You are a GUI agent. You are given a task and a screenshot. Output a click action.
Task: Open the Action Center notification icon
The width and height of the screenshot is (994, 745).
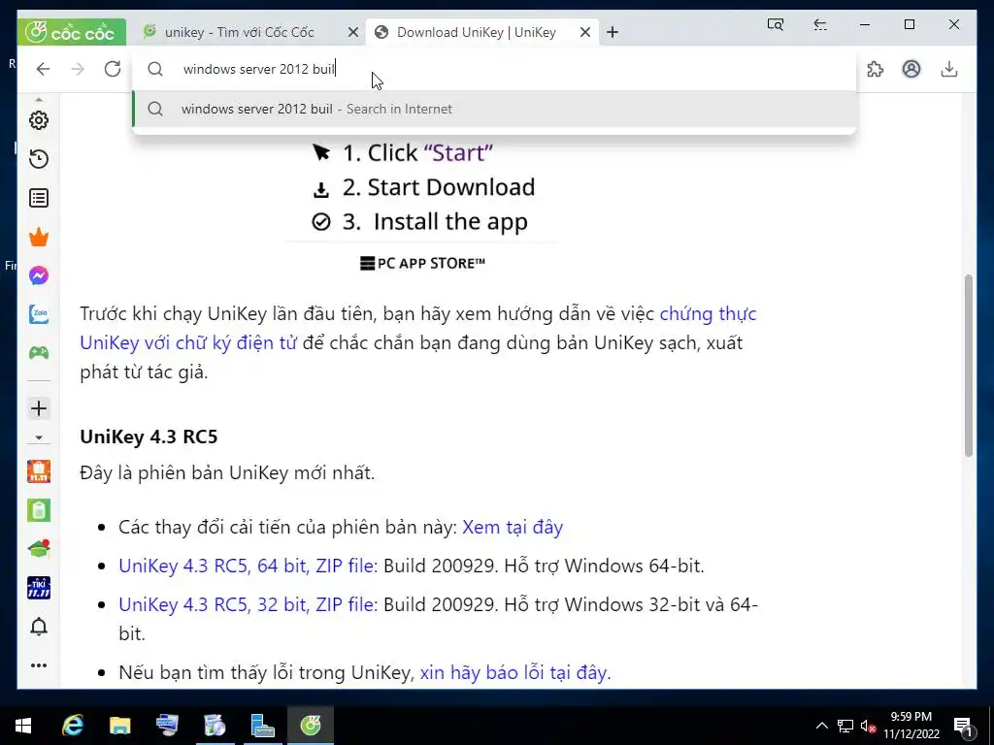pyautogui.click(x=963, y=727)
